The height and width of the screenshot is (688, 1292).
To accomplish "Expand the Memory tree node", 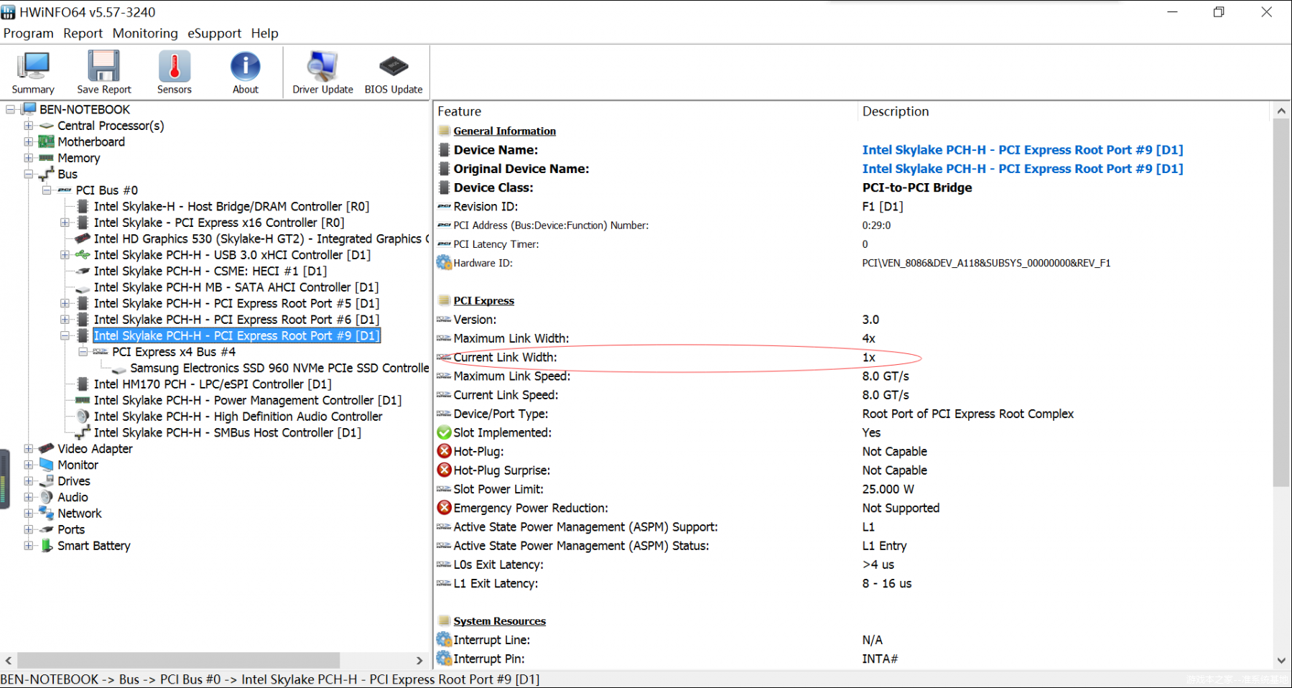I will pyautogui.click(x=29, y=158).
